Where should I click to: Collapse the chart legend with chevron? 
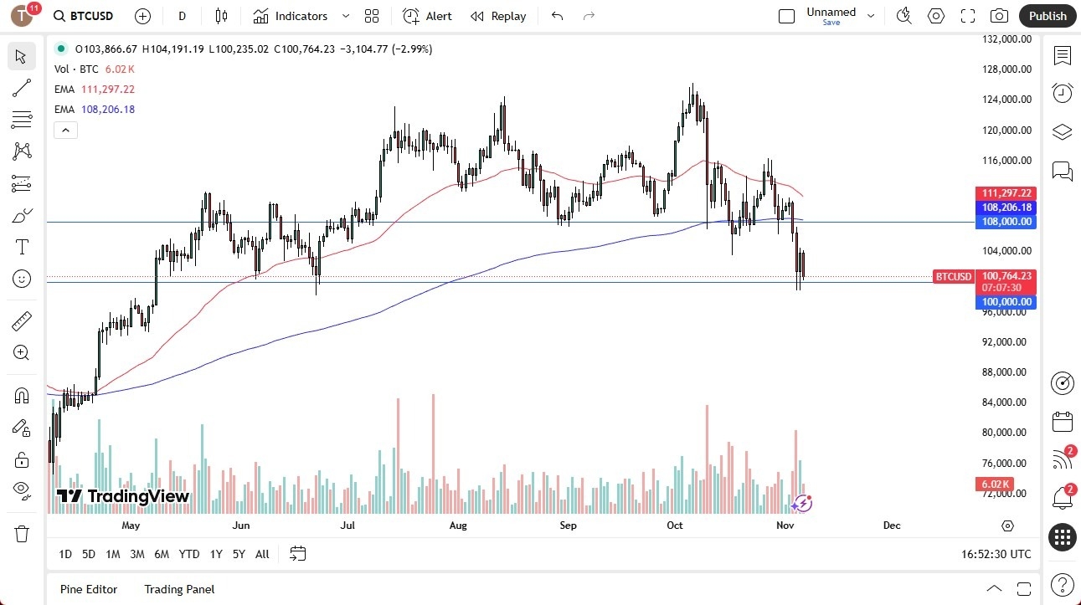coord(65,130)
